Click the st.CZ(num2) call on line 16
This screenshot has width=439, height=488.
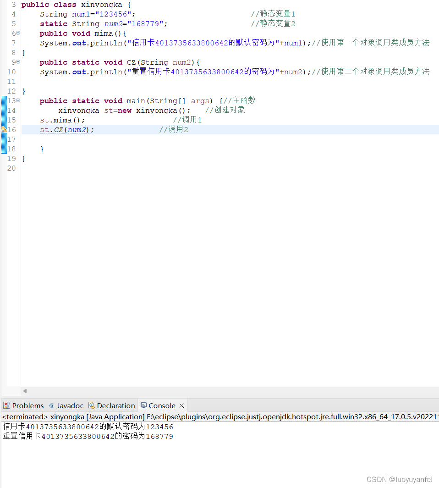pos(67,130)
